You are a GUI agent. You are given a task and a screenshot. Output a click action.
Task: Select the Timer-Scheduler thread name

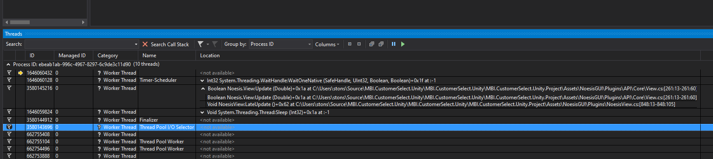pyautogui.click(x=158, y=80)
